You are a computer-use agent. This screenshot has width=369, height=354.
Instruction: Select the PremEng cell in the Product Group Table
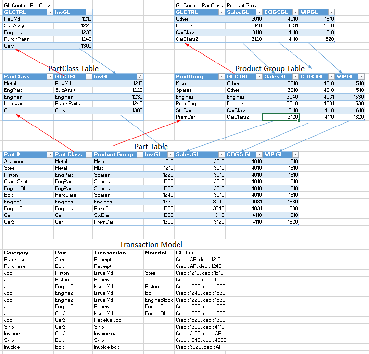200,104
